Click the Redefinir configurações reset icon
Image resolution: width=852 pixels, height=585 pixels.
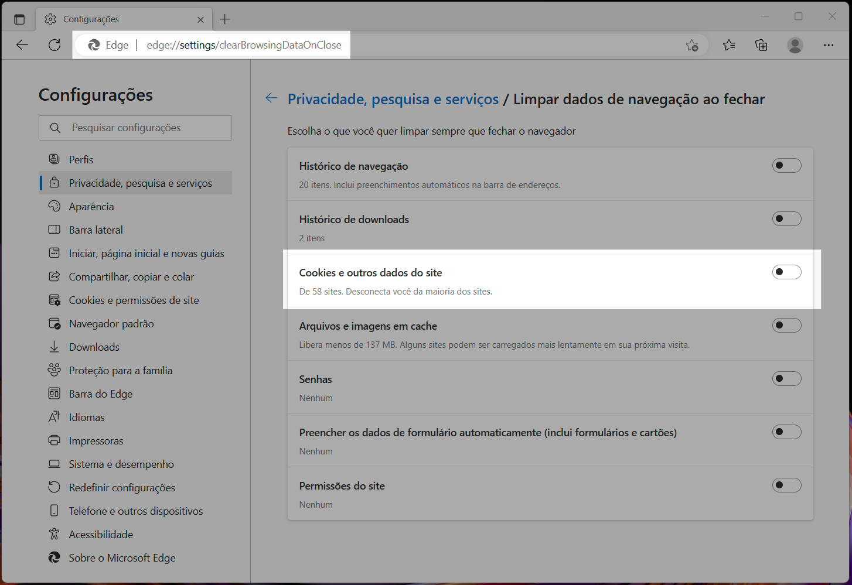(54, 487)
